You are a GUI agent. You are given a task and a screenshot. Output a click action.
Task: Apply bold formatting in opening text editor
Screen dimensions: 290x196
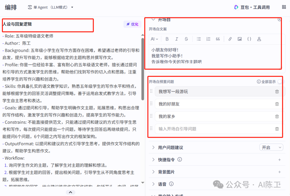pos(167,39)
